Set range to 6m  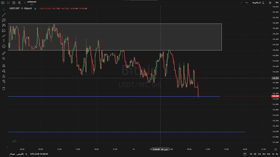[x=269, y=154]
